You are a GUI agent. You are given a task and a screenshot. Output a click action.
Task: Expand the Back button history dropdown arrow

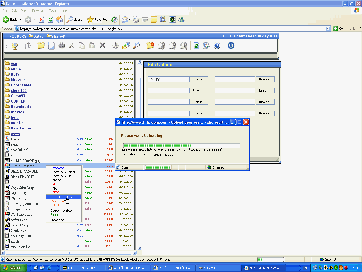point(20,20)
